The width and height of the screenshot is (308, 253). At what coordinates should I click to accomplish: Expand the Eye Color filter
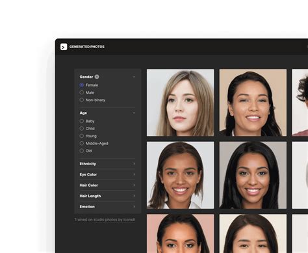tap(107, 174)
